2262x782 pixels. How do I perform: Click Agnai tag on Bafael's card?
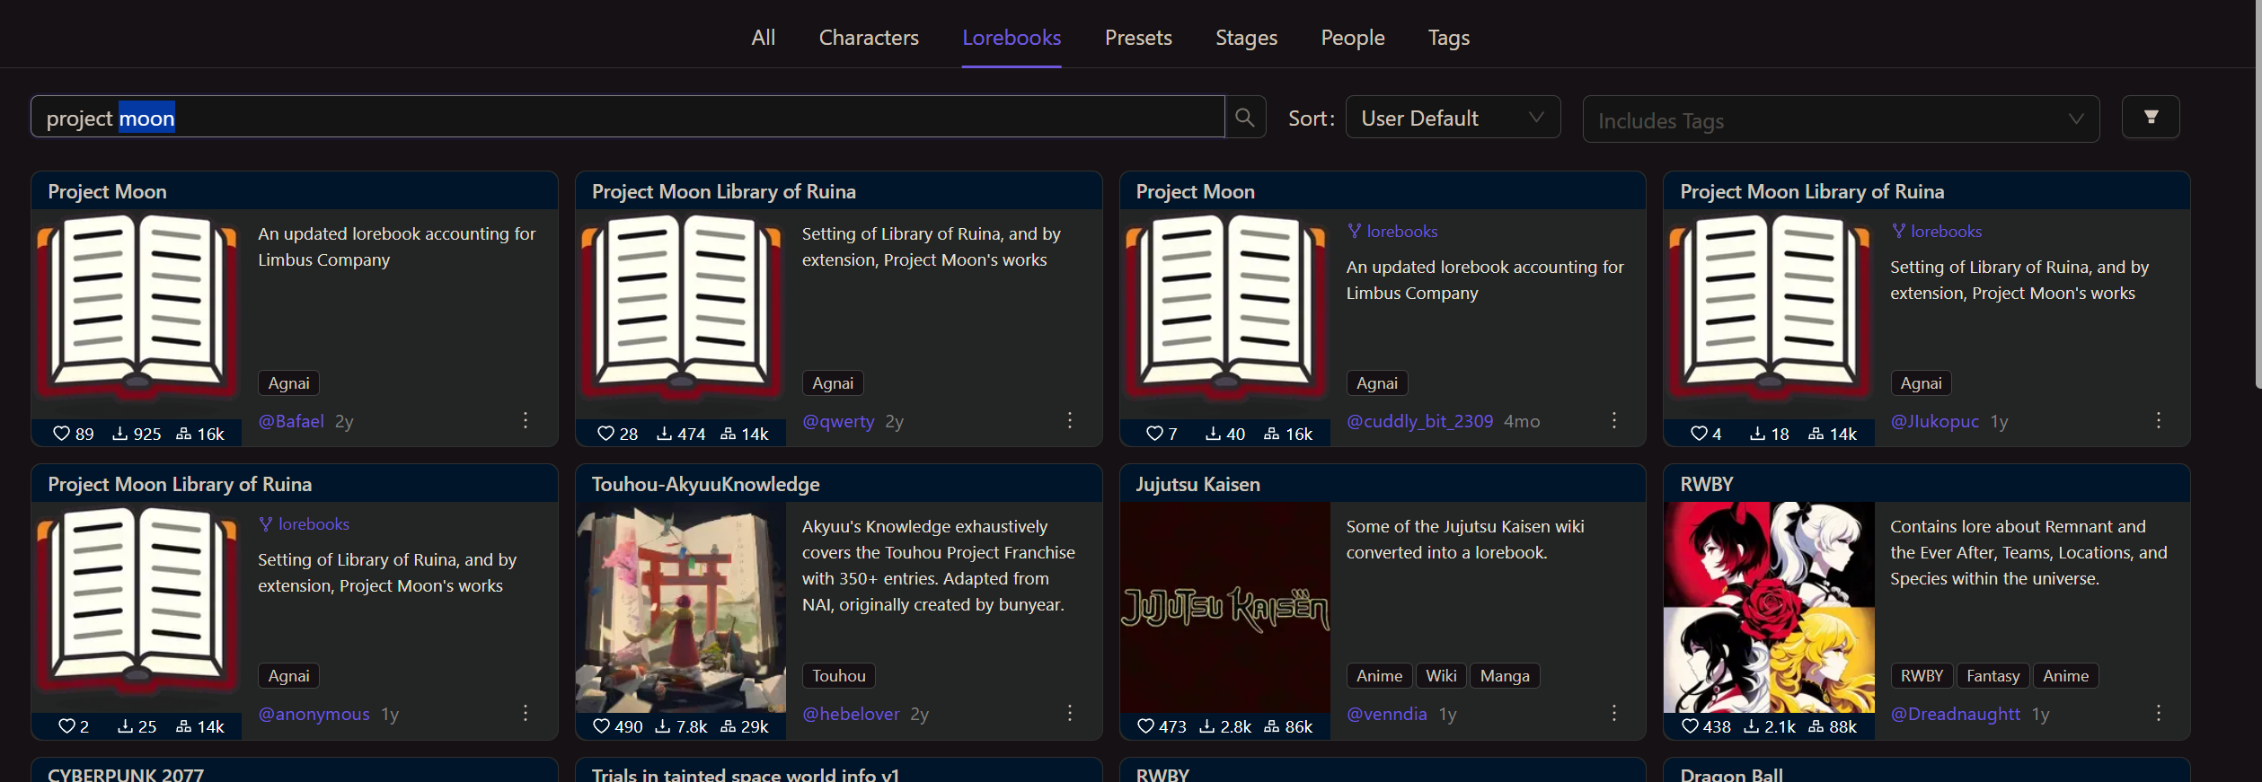(288, 383)
